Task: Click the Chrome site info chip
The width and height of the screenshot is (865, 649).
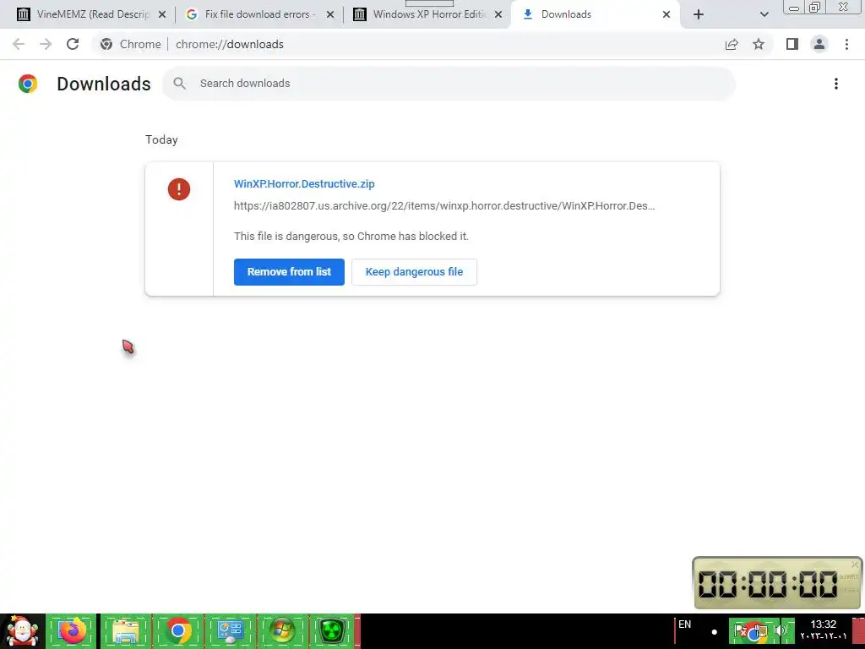Action: tap(131, 44)
